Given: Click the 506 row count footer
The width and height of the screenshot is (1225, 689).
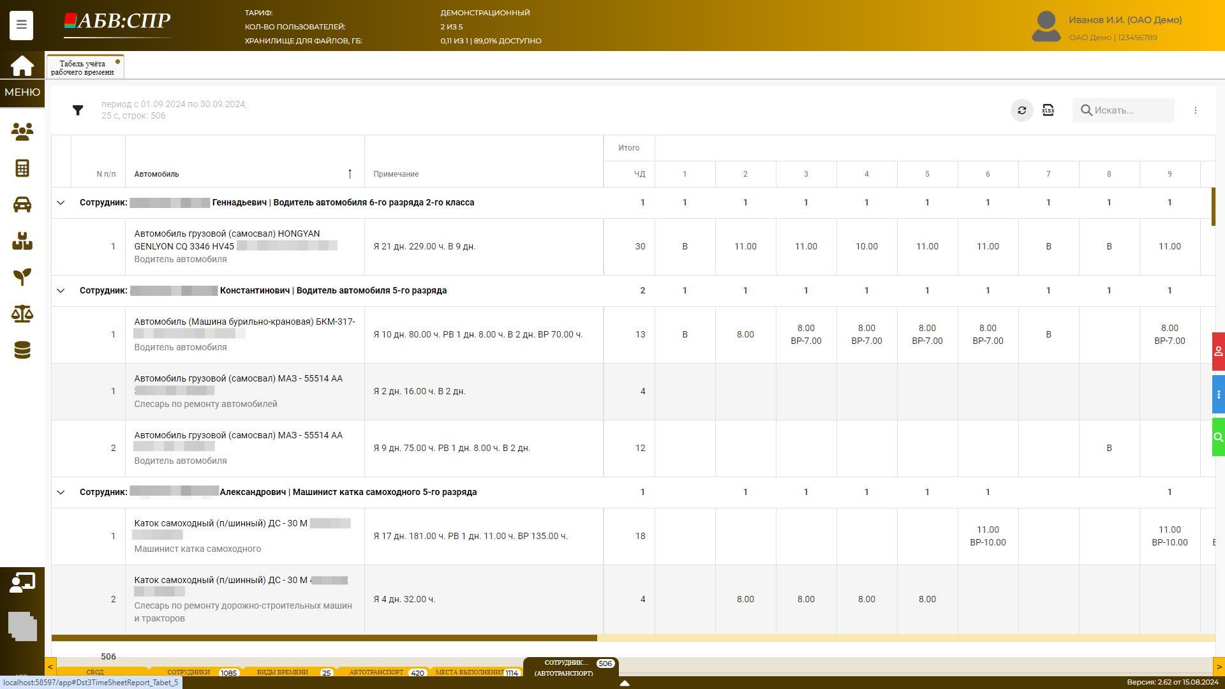Looking at the screenshot, I should coord(108,657).
